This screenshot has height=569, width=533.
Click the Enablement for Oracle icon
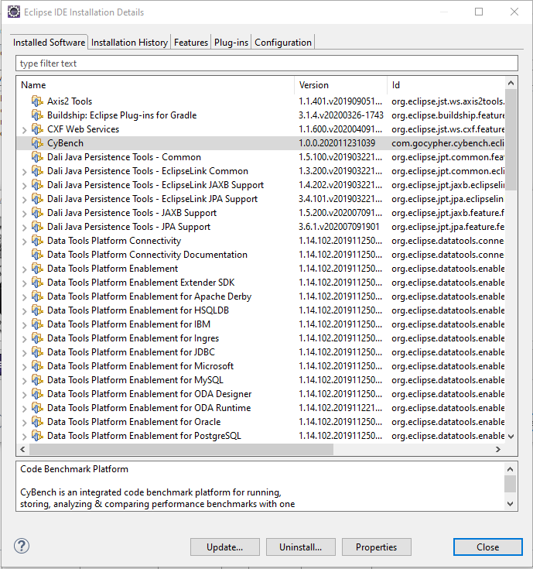pos(37,422)
